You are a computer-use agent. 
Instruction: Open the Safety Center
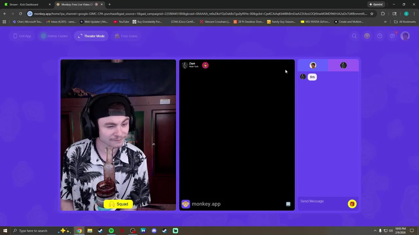54,36
